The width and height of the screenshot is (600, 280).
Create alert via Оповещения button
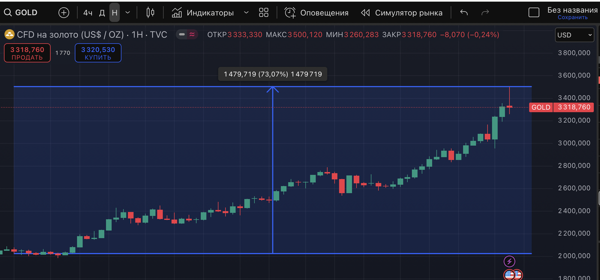(316, 12)
